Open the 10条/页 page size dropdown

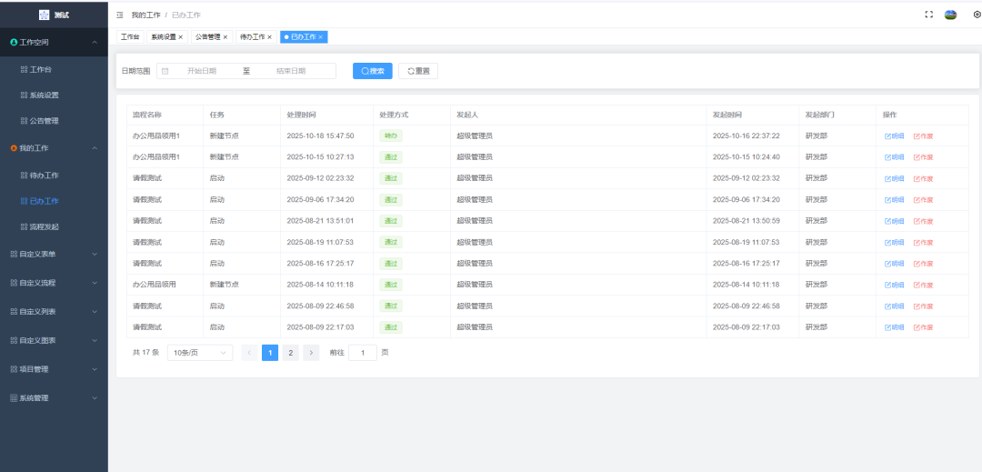[x=199, y=352]
